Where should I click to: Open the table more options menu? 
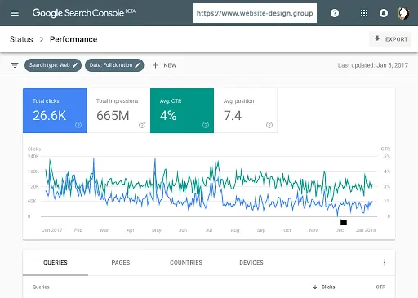385,263
